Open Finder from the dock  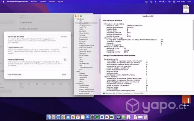(x=49, y=117)
